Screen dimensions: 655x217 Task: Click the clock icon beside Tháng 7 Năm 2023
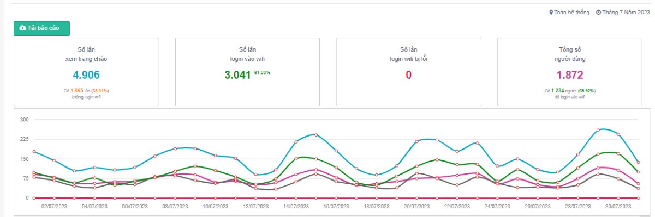tap(598, 13)
